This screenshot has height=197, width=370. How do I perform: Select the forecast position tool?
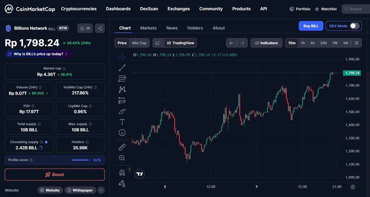pos(122,100)
